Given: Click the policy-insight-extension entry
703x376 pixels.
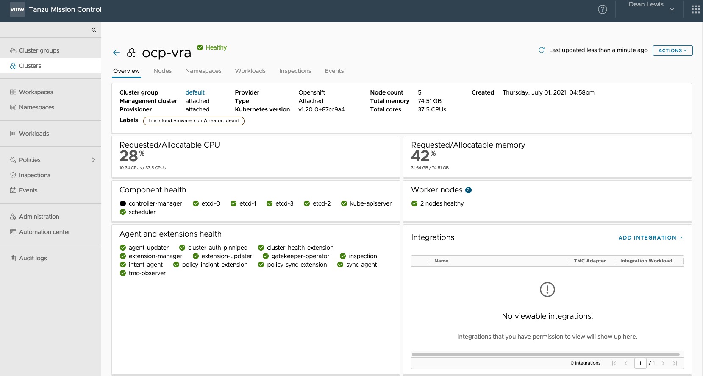Looking at the screenshot, I should pos(210,265).
